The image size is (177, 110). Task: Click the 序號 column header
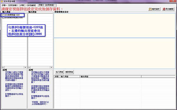point(57,76)
